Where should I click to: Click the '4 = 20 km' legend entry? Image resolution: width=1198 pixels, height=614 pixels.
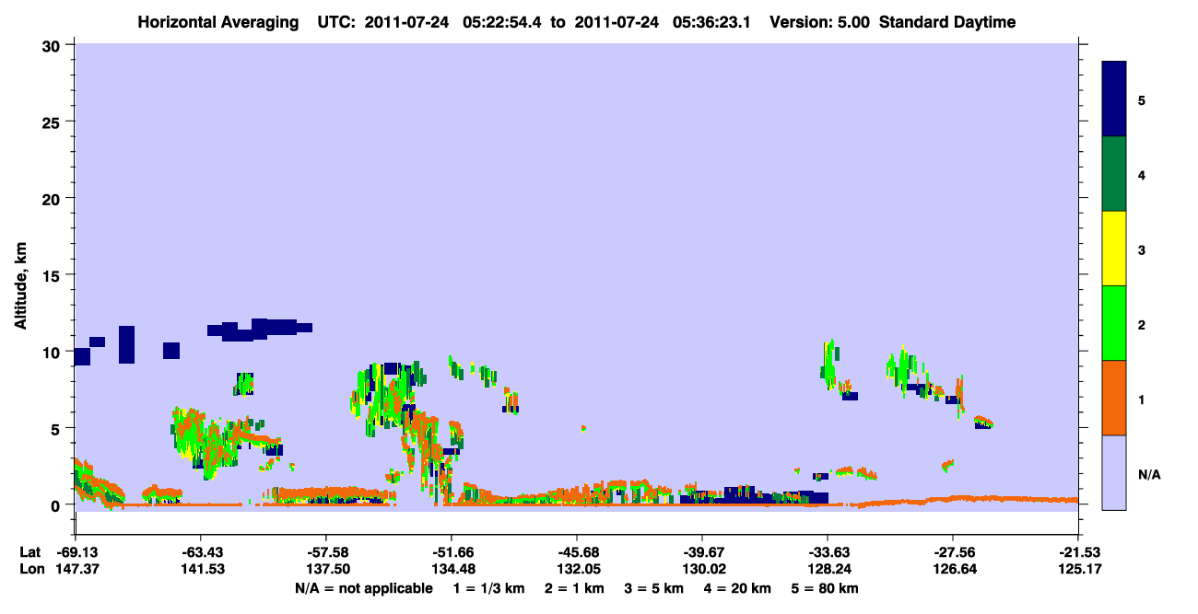pos(739,588)
